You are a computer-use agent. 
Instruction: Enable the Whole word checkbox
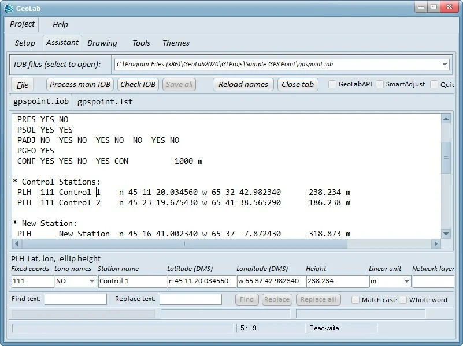click(403, 300)
